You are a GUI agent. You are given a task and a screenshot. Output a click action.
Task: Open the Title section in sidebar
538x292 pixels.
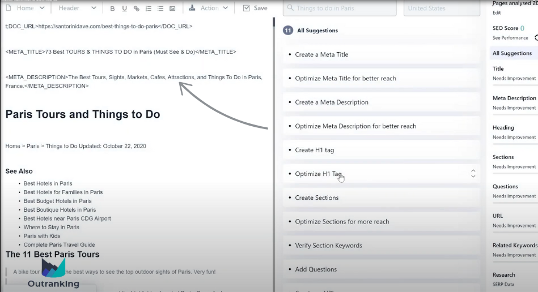tap(498, 68)
